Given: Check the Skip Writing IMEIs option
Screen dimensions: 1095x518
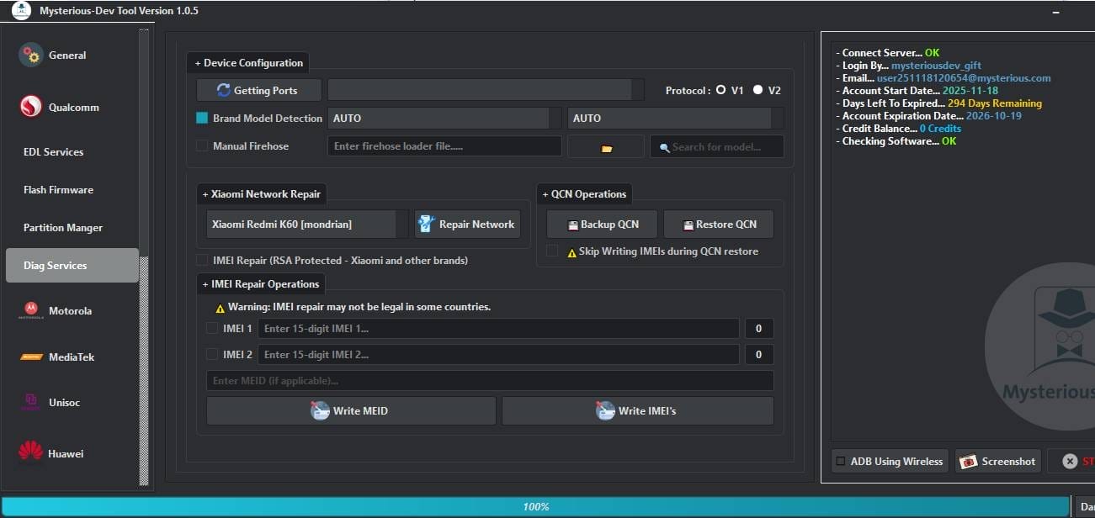Looking at the screenshot, I should [x=551, y=251].
